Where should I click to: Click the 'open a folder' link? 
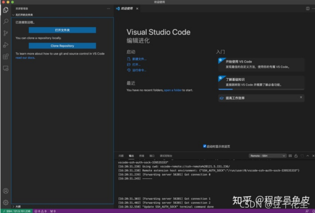(x=173, y=90)
